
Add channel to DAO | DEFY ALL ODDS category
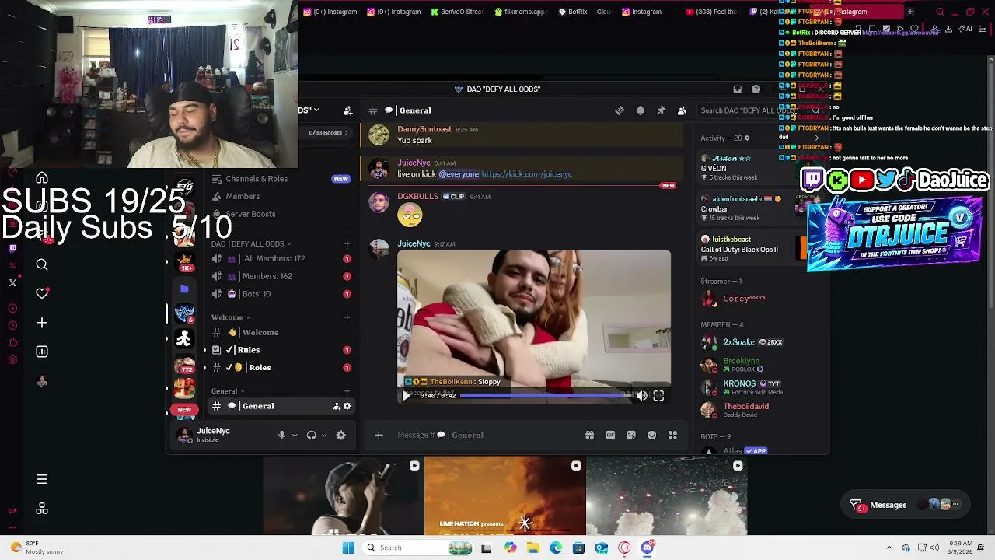pyautogui.click(x=347, y=244)
